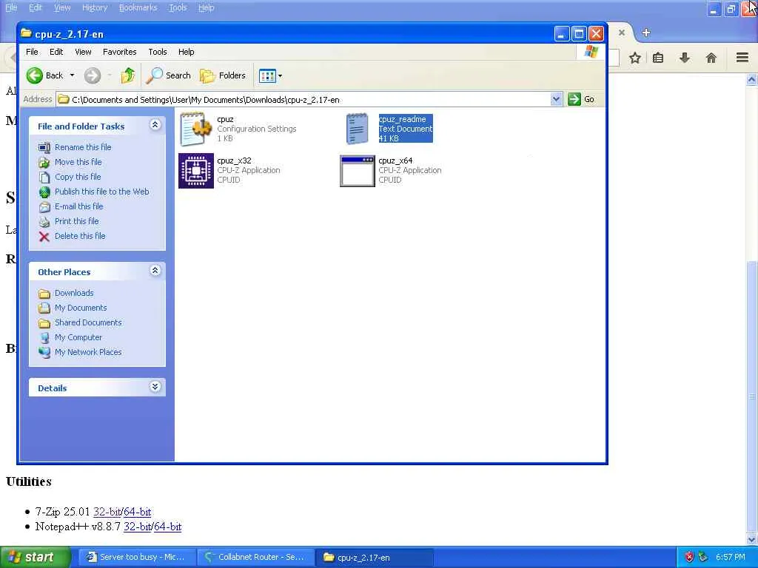This screenshot has width=758, height=568.
Task: Click Move this file
Action: (78, 162)
